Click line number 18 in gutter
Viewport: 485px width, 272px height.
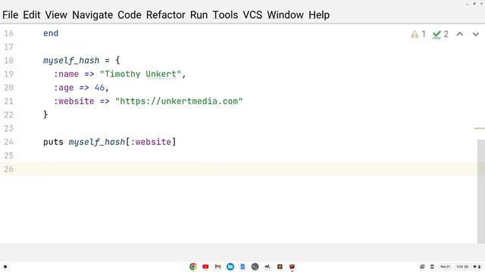[8, 60]
